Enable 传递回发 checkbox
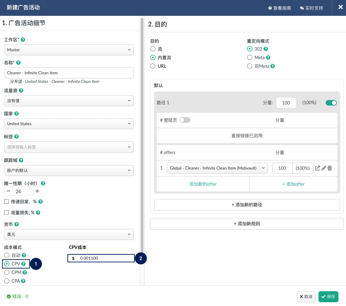Viewport: 346px width, 306px height. 7,201
